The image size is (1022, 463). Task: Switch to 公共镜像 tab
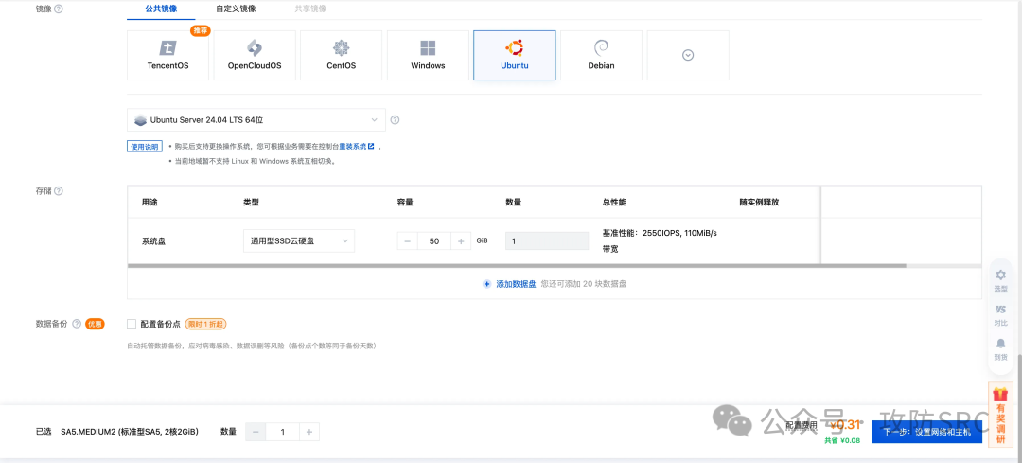click(x=161, y=9)
